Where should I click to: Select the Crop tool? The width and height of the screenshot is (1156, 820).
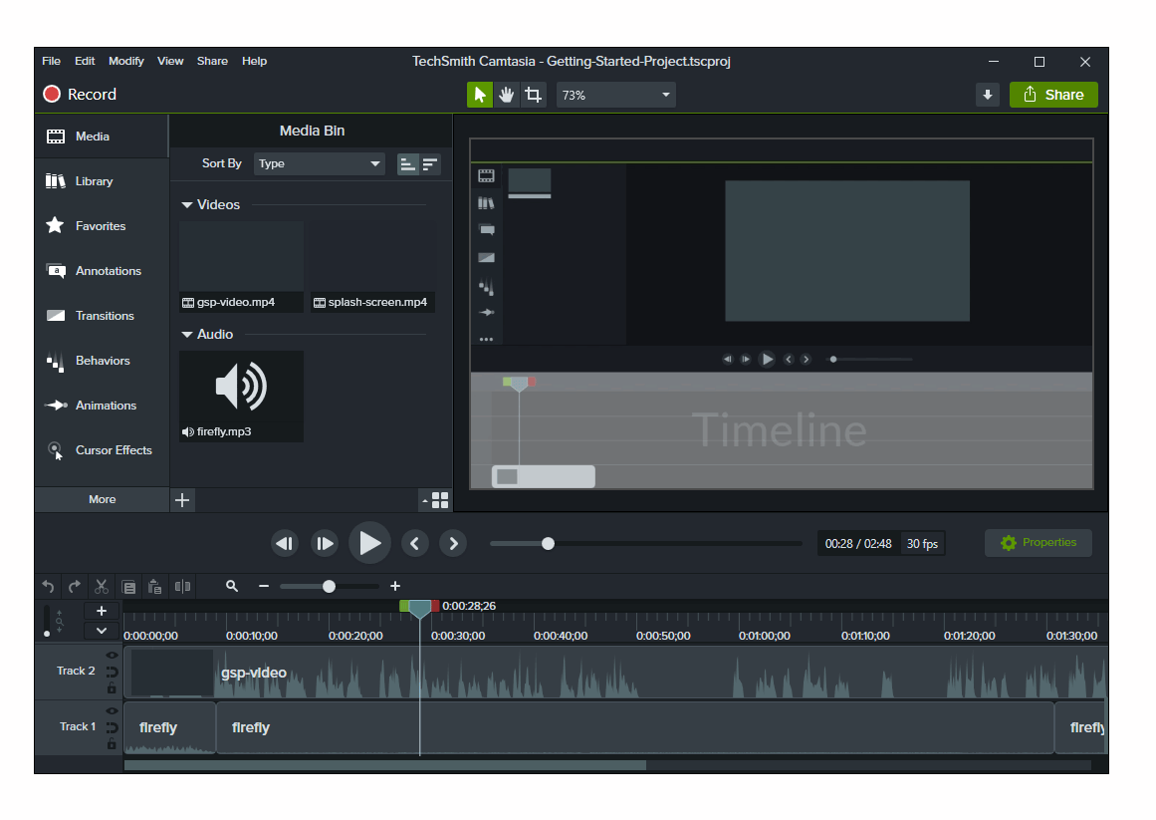click(x=533, y=95)
